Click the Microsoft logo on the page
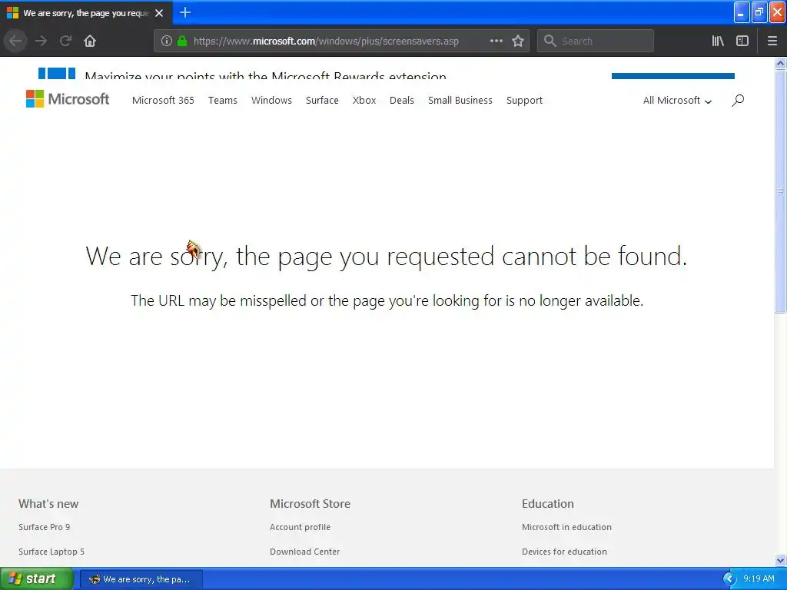787x590 pixels. point(68,99)
